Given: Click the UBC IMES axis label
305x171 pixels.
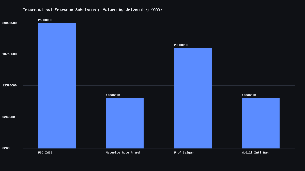Looking at the screenshot, I should pos(45,153).
